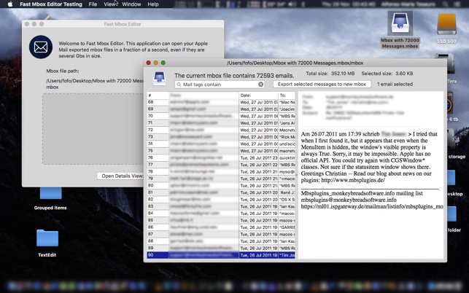The image size is (469, 293).
Task: Click the Apple logo menu
Action: [x=10, y=4]
